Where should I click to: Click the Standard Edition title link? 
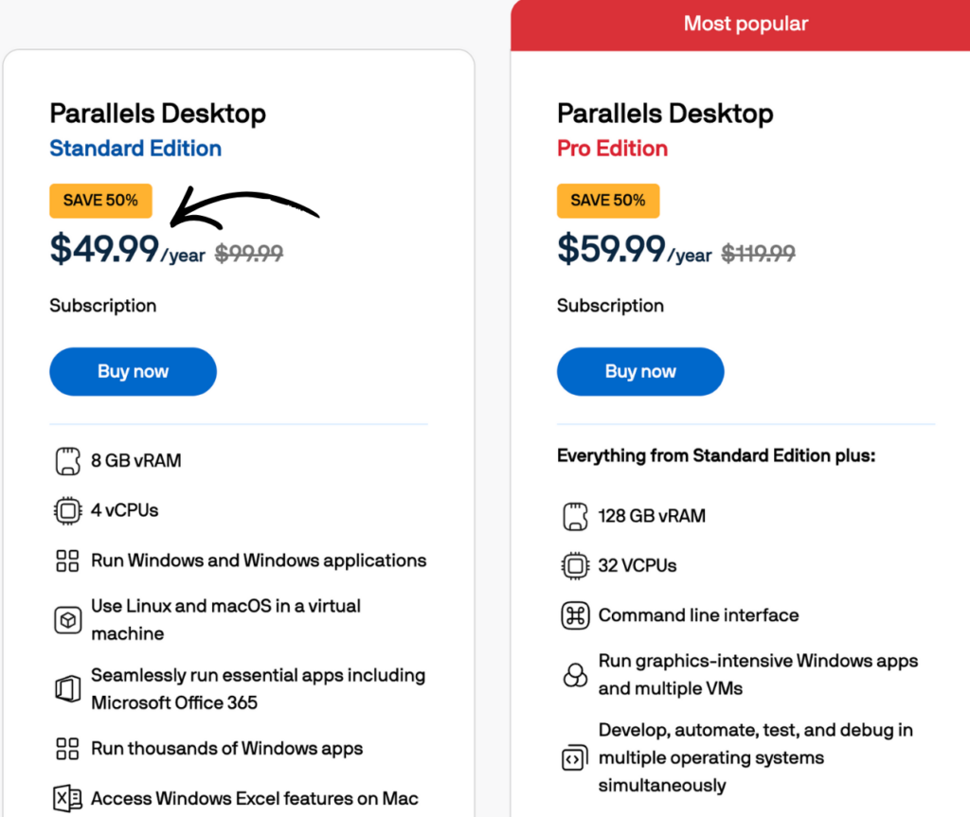(135, 149)
